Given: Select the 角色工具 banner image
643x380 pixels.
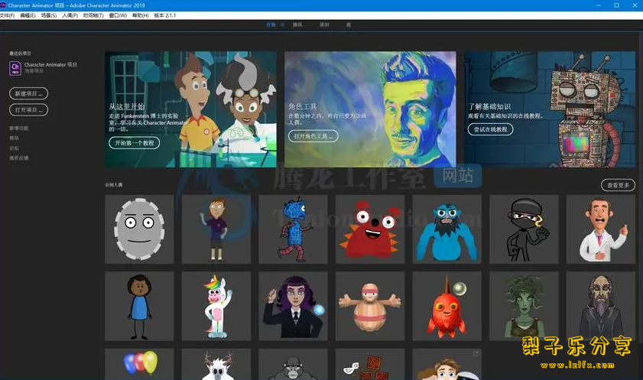Looking at the screenshot, I should (x=370, y=109).
